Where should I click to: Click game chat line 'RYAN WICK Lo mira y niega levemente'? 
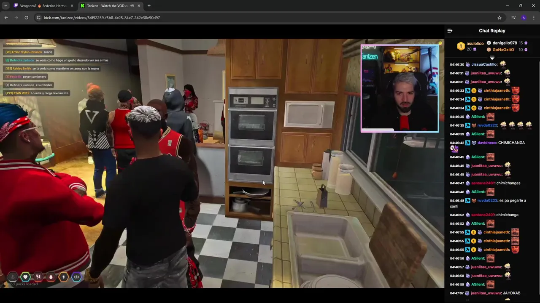click(x=36, y=93)
